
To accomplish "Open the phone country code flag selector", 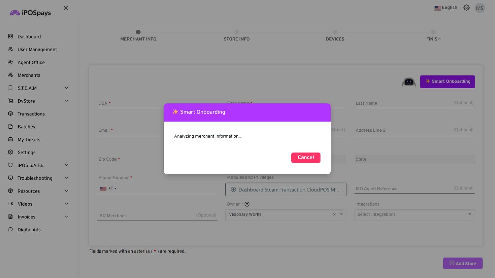I will point(108,188).
